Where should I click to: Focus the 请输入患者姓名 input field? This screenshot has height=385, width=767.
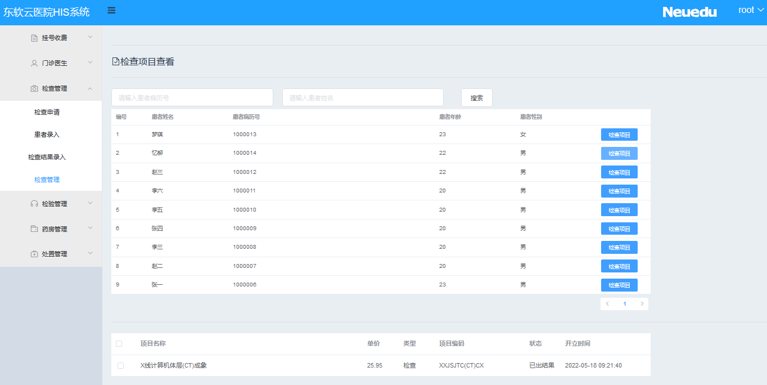tap(363, 97)
